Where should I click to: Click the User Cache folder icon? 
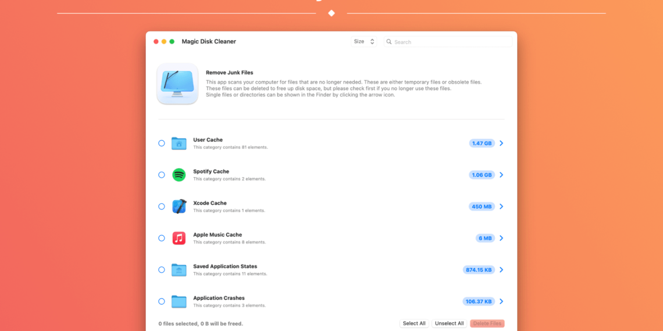[179, 143]
